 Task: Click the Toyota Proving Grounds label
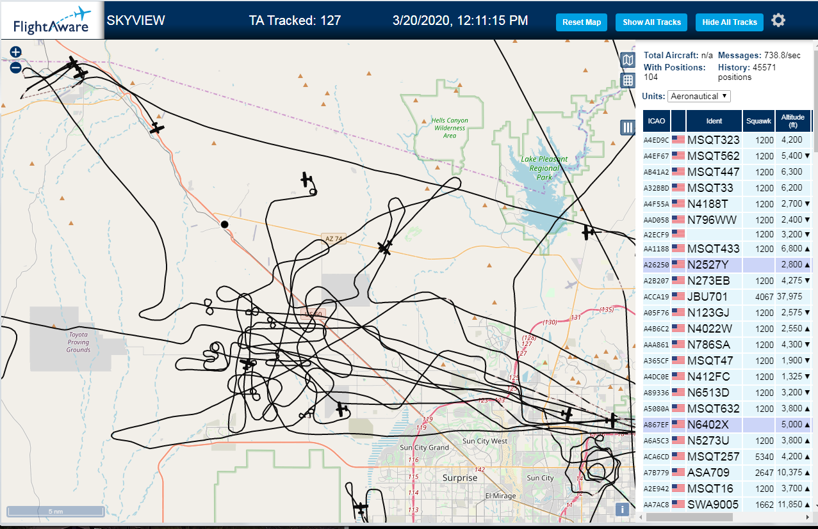pyautogui.click(x=79, y=342)
